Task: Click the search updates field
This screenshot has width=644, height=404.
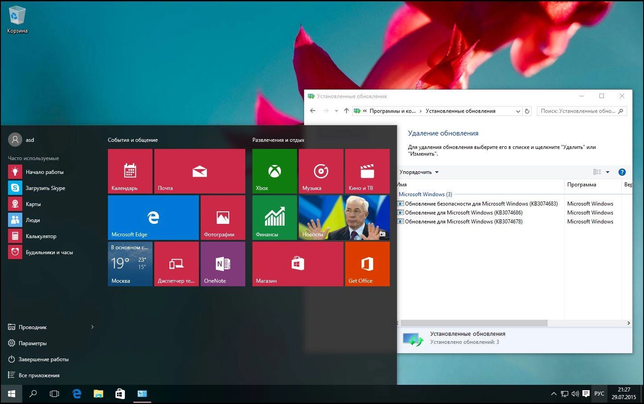Action: tap(582, 111)
